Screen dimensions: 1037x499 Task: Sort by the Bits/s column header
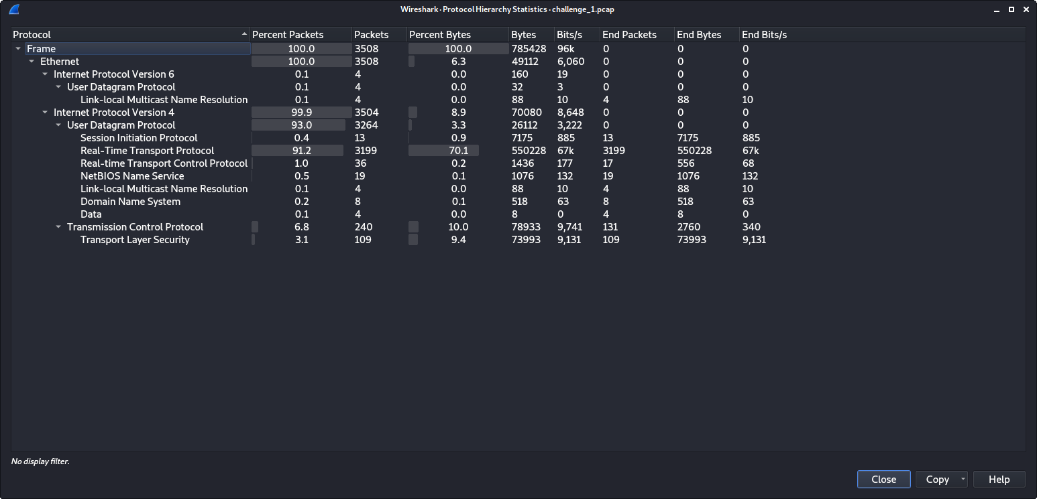point(578,35)
